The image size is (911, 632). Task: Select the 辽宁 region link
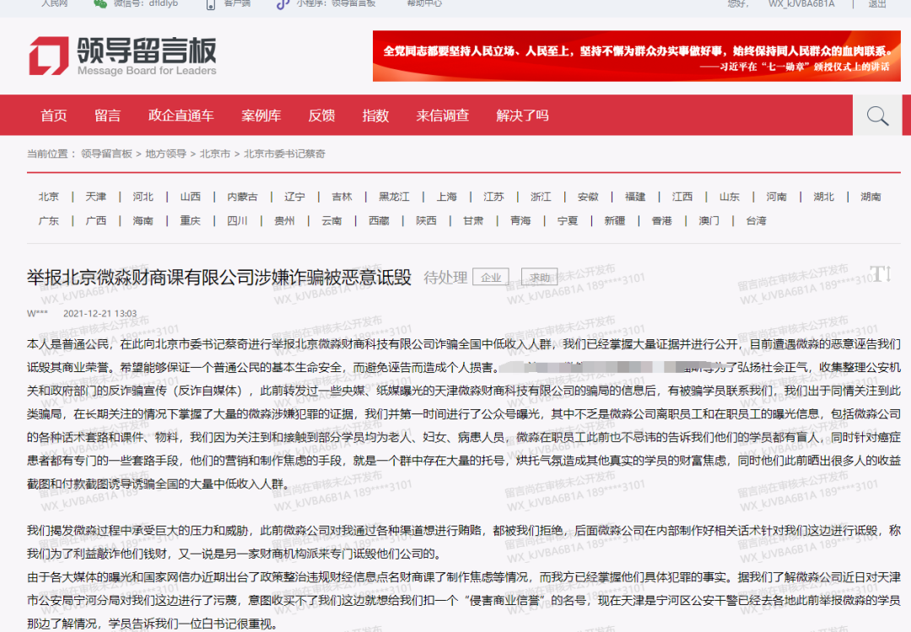(x=294, y=197)
